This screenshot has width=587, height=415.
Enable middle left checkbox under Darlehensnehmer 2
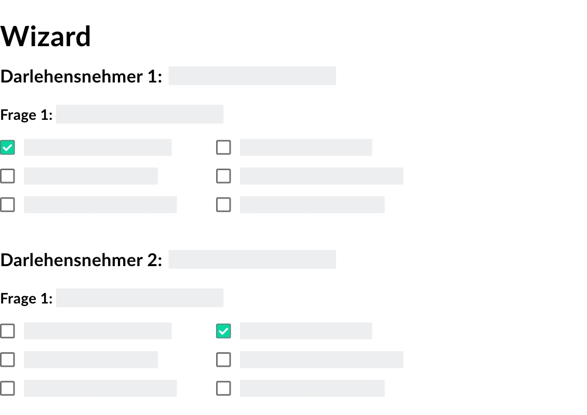[x=7, y=359]
